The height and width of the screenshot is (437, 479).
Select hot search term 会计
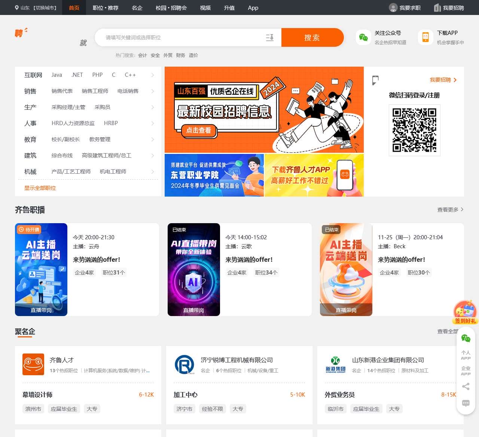pyautogui.click(x=143, y=55)
